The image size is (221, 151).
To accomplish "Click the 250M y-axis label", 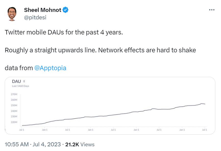I will (14, 105).
